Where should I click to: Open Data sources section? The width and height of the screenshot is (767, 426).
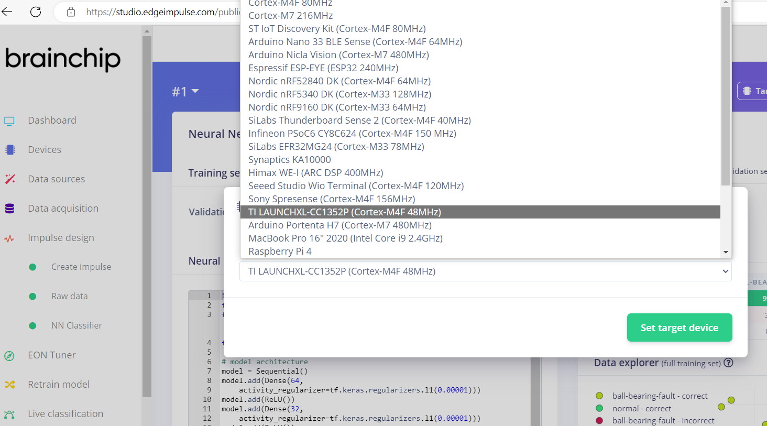click(56, 179)
